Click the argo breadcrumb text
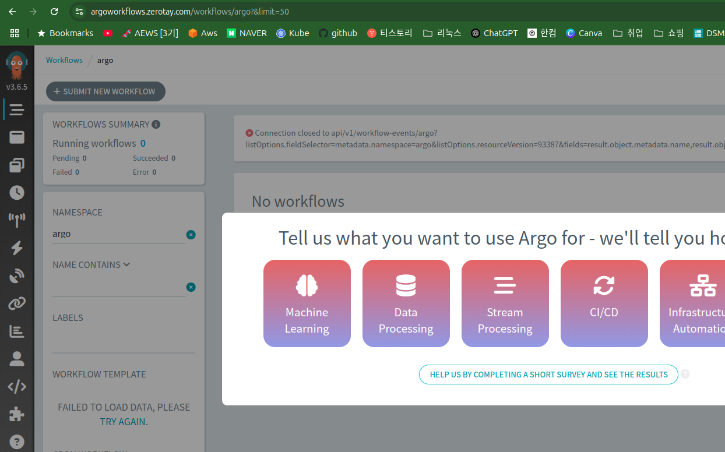The height and width of the screenshot is (452, 725). click(x=105, y=60)
